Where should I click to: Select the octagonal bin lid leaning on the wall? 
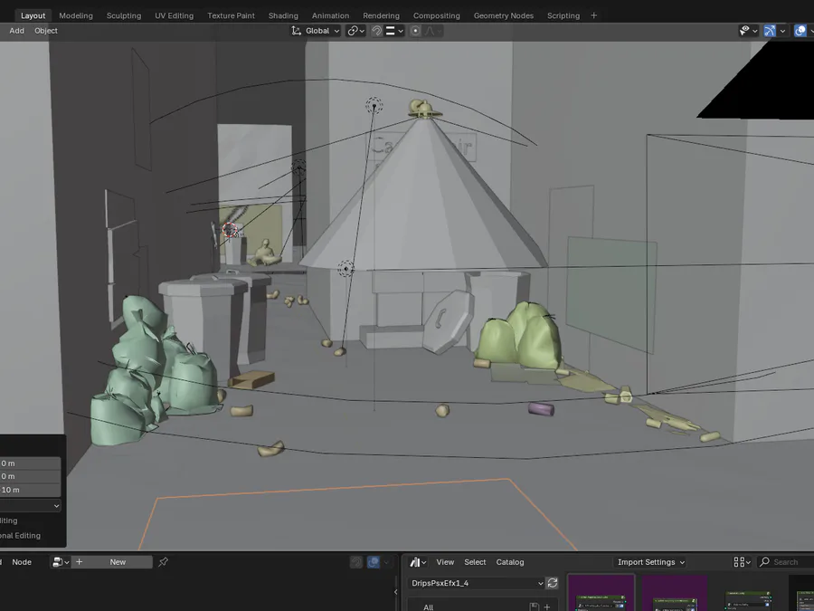point(449,321)
